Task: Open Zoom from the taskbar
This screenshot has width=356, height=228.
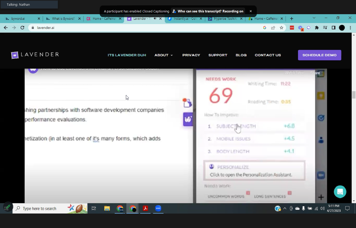Action: (158, 208)
